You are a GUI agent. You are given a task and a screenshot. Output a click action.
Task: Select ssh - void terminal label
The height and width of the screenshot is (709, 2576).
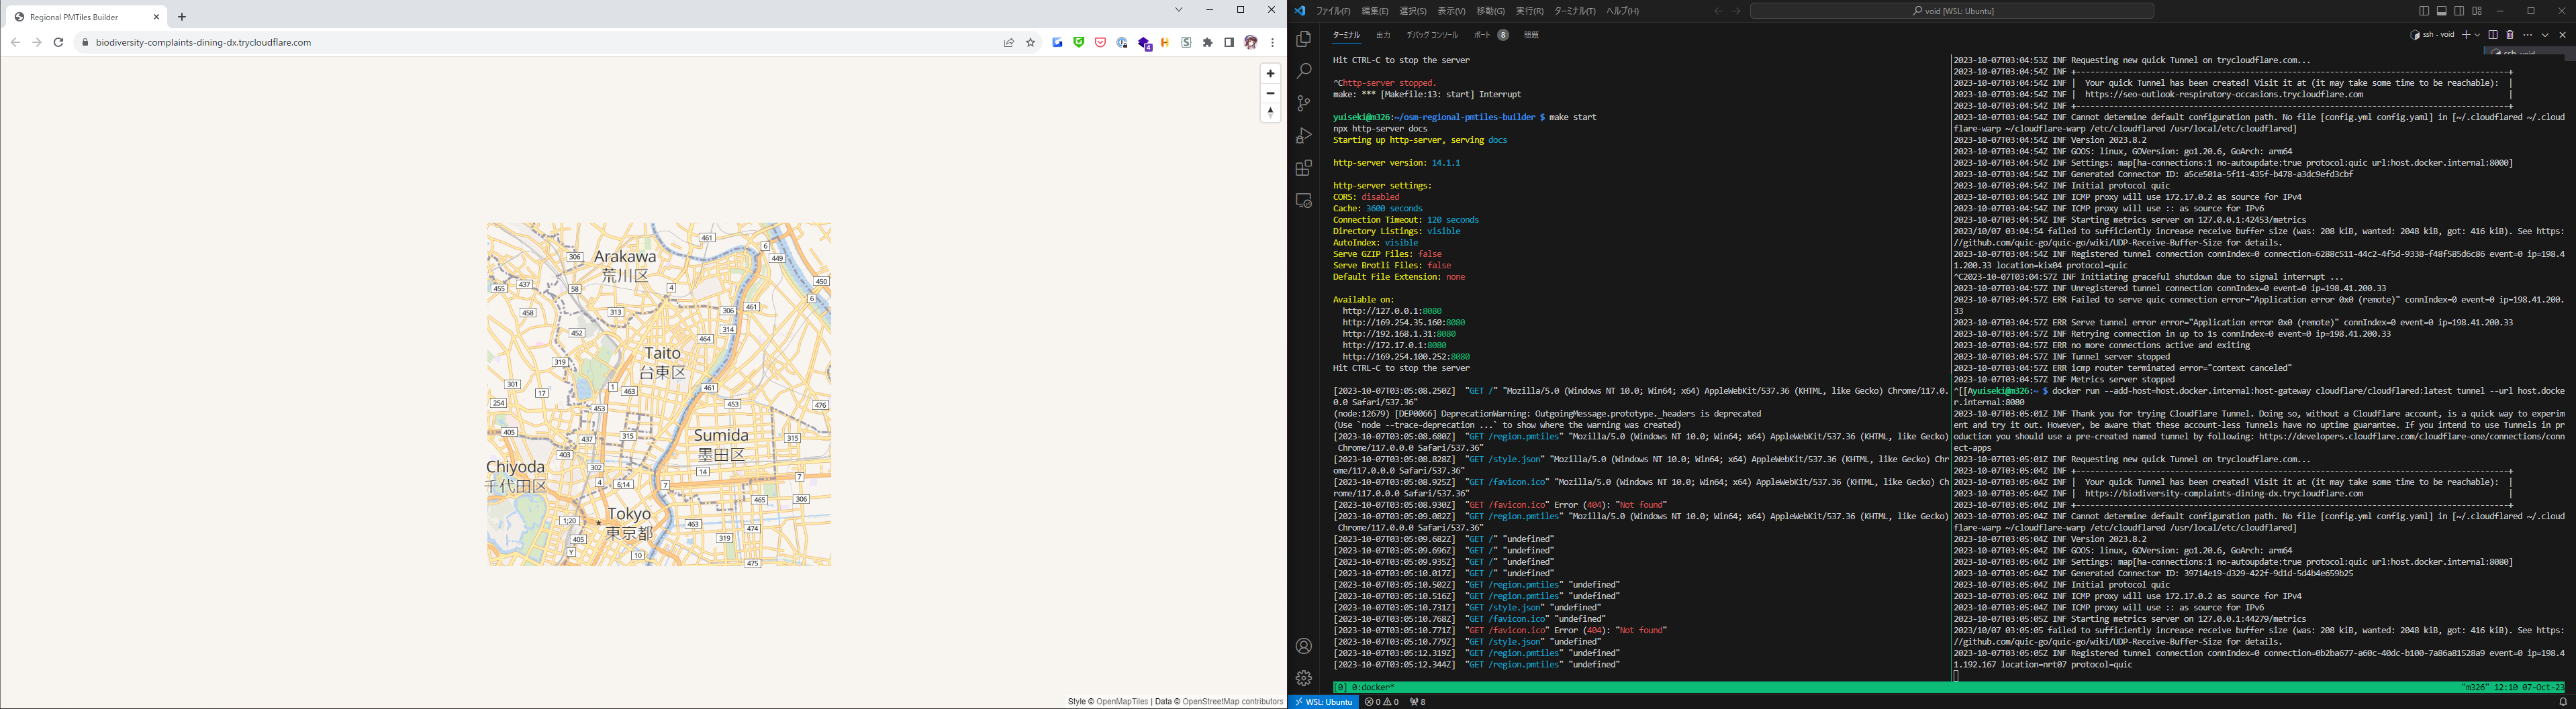coord(2432,35)
